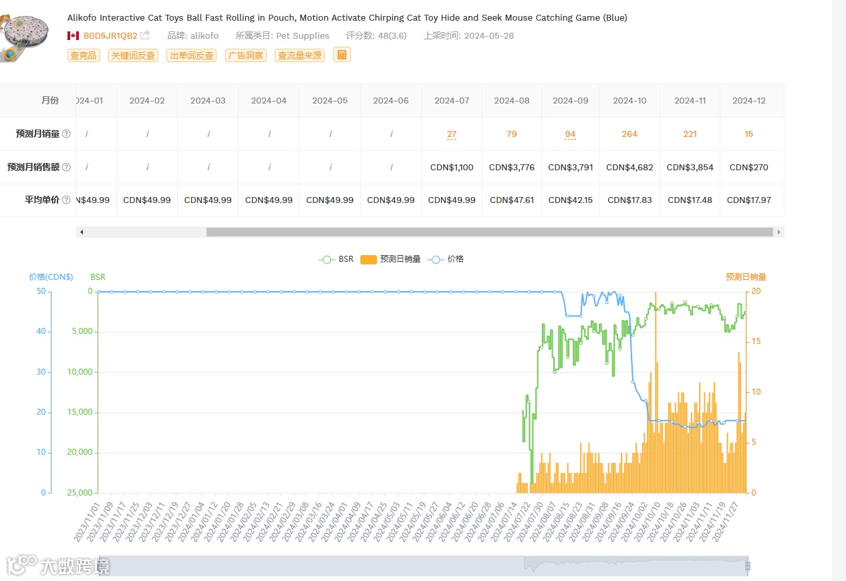Click the 2024-11 sales value 221

coord(690,134)
